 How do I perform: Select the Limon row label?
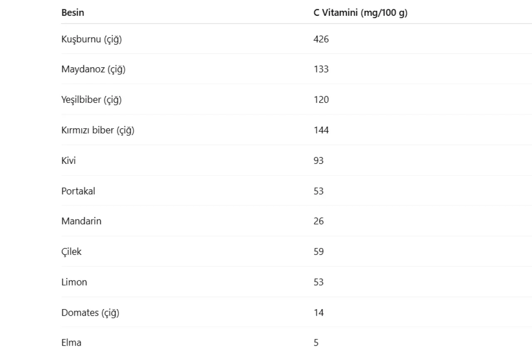coord(74,282)
